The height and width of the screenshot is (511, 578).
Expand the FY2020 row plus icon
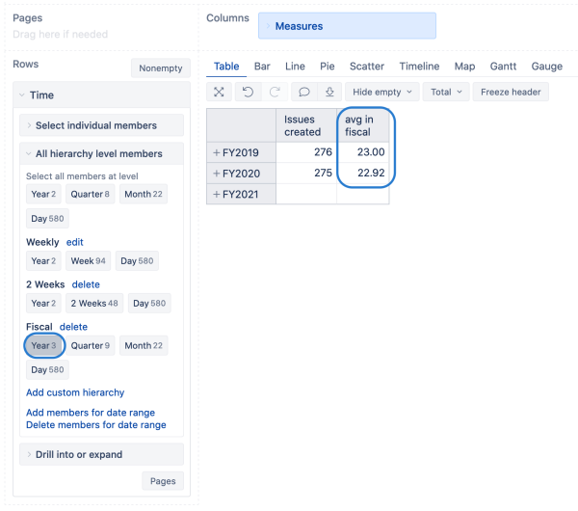coord(217,173)
